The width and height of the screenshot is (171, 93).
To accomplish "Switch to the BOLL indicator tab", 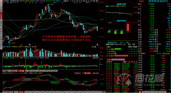I will [x=35, y=92].
